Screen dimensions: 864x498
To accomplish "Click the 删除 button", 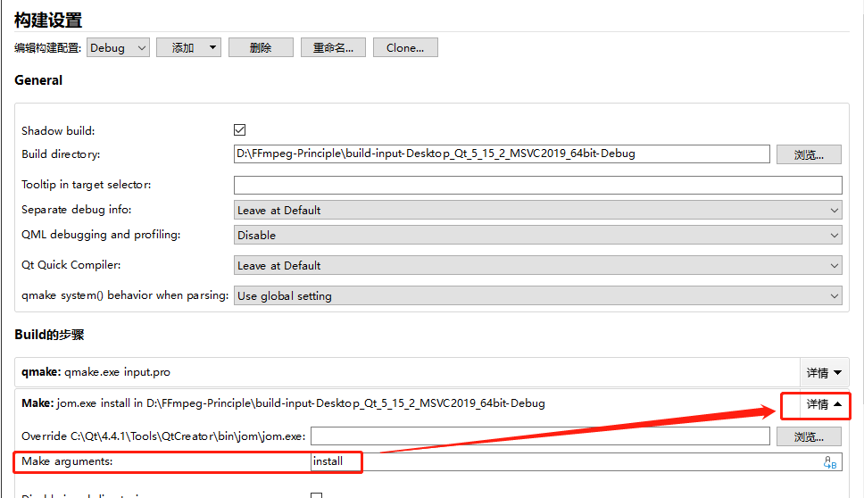I will [x=261, y=48].
